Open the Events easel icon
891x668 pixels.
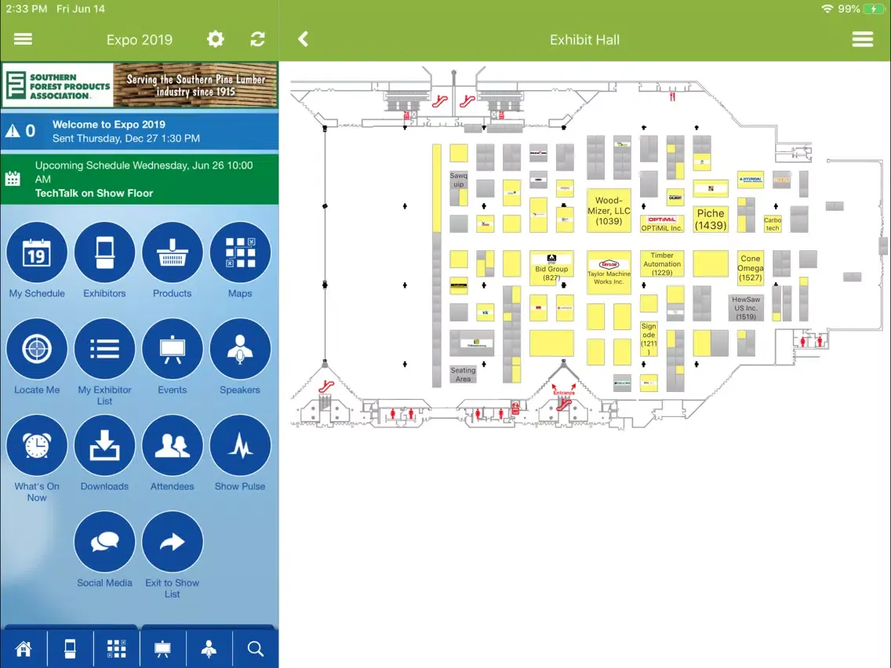coord(173,349)
